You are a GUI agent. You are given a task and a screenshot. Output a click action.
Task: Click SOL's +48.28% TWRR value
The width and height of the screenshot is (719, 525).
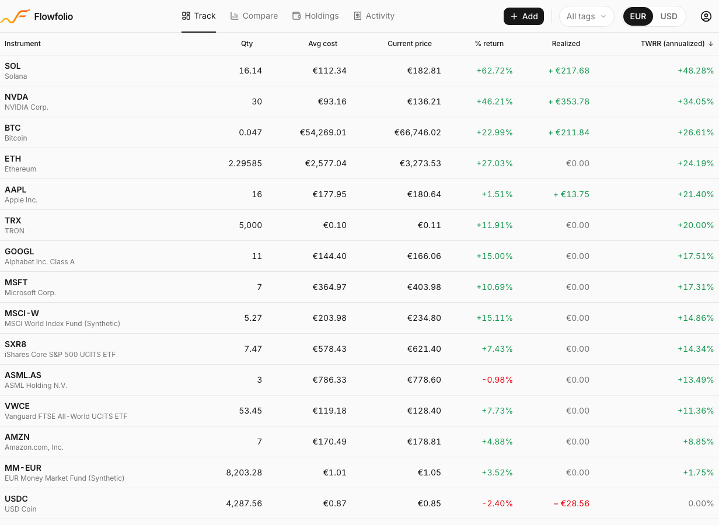pyautogui.click(x=696, y=71)
